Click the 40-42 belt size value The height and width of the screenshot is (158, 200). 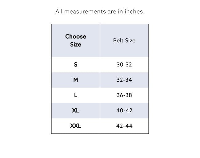[x=124, y=110]
